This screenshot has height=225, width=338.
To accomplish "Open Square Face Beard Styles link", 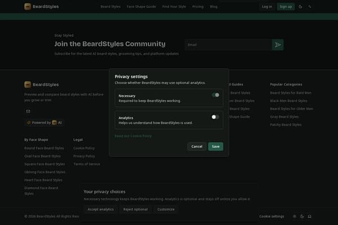I will (x=45, y=164).
